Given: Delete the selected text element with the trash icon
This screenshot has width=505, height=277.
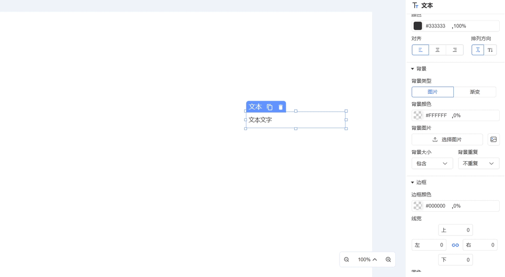Looking at the screenshot, I should (x=280, y=107).
